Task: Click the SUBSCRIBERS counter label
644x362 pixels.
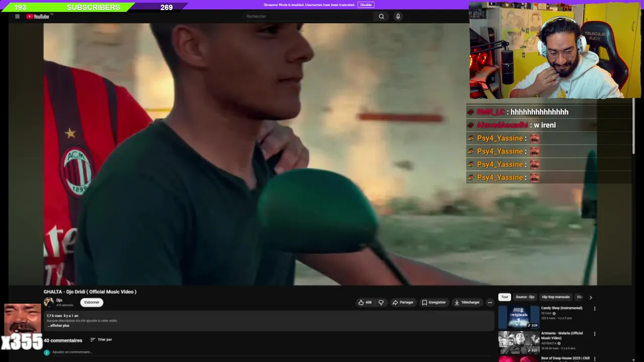Action: (94, 7)
